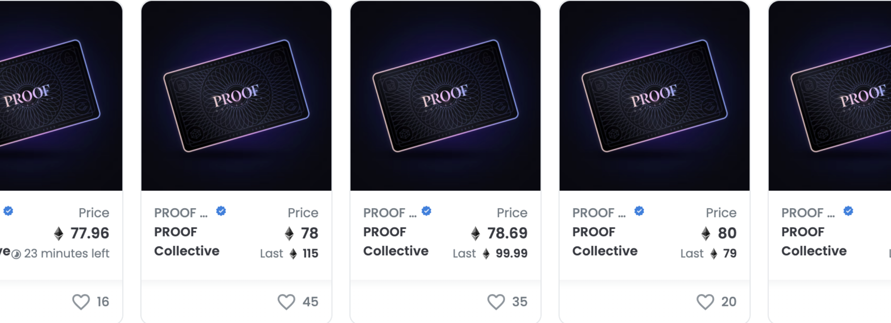Click heart icon showing 35 likes
Screen dimensions: 891x323
[496, 302]
